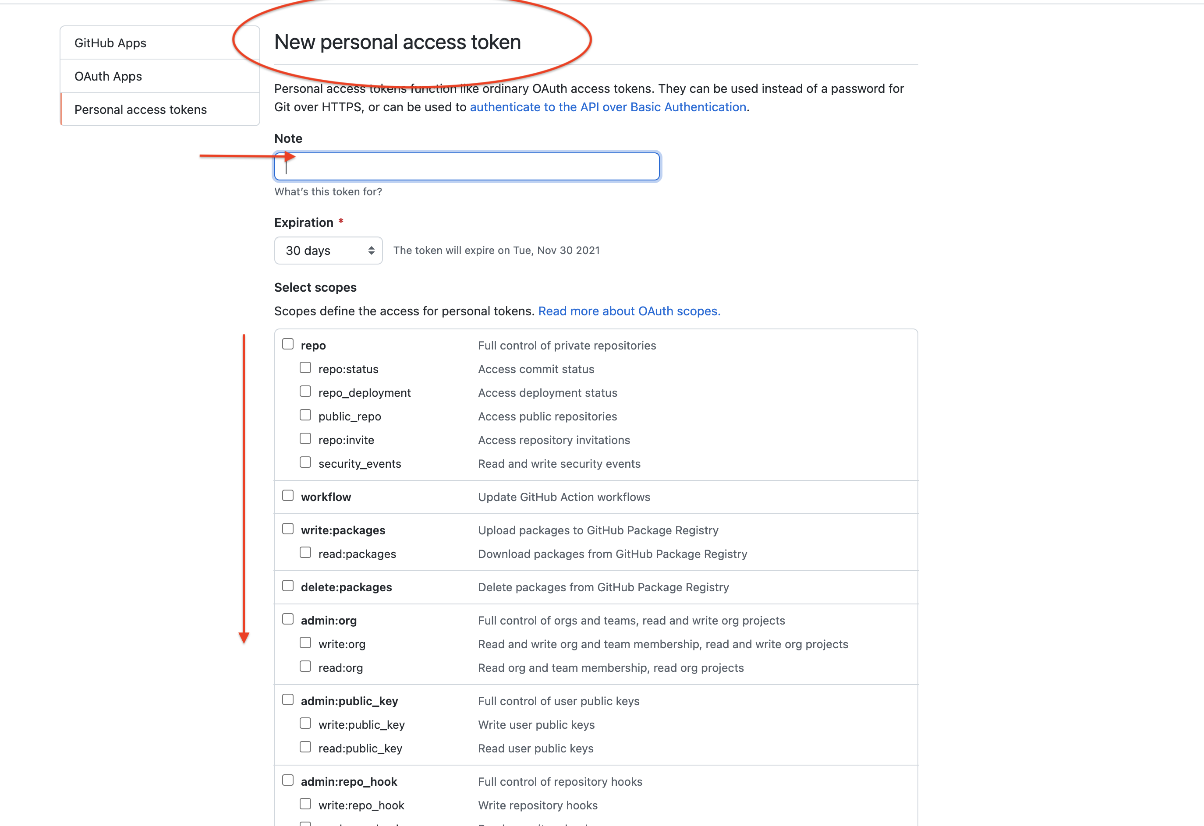The width and height of the screenshot is (1204, 826).
Task: Click inside the Note text field
Action: [466, 166]
